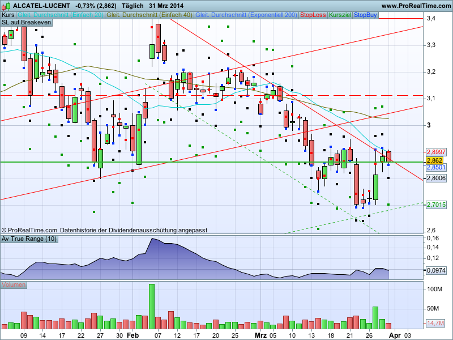This screenshot has height=340, width=453.
Task: Click the green 2,7015 price tag
Action: (435, 205)
